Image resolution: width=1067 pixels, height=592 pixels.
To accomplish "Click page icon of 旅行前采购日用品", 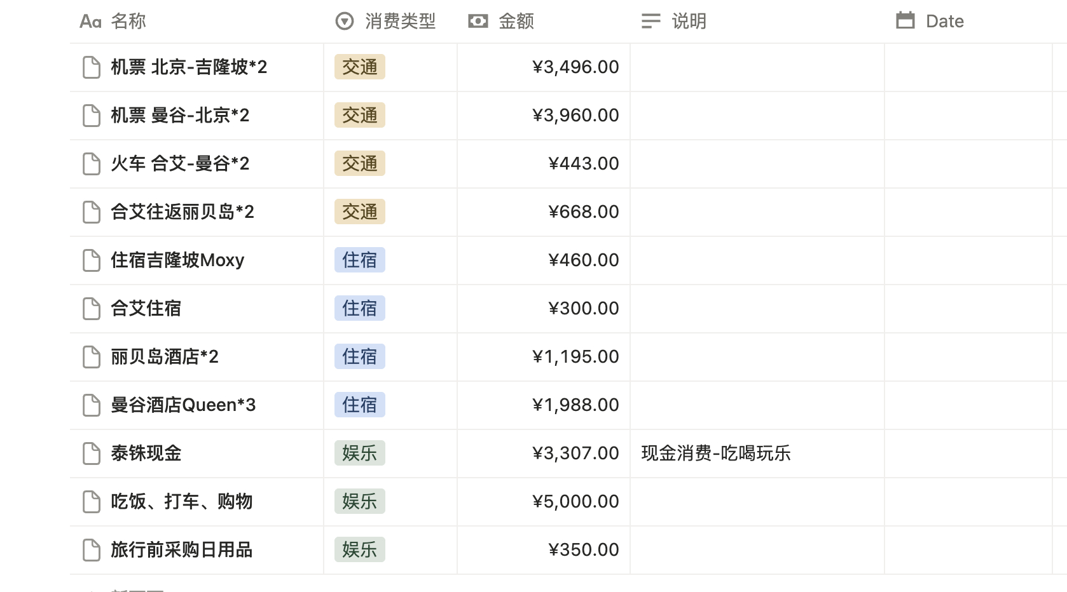I will pyautogui.click(x=92, y=550).
